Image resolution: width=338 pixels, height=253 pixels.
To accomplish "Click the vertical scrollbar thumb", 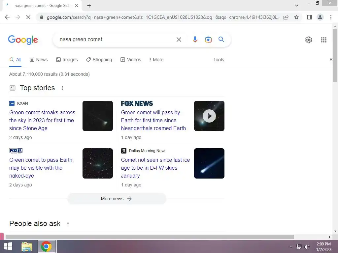I will tap(335, 55).
